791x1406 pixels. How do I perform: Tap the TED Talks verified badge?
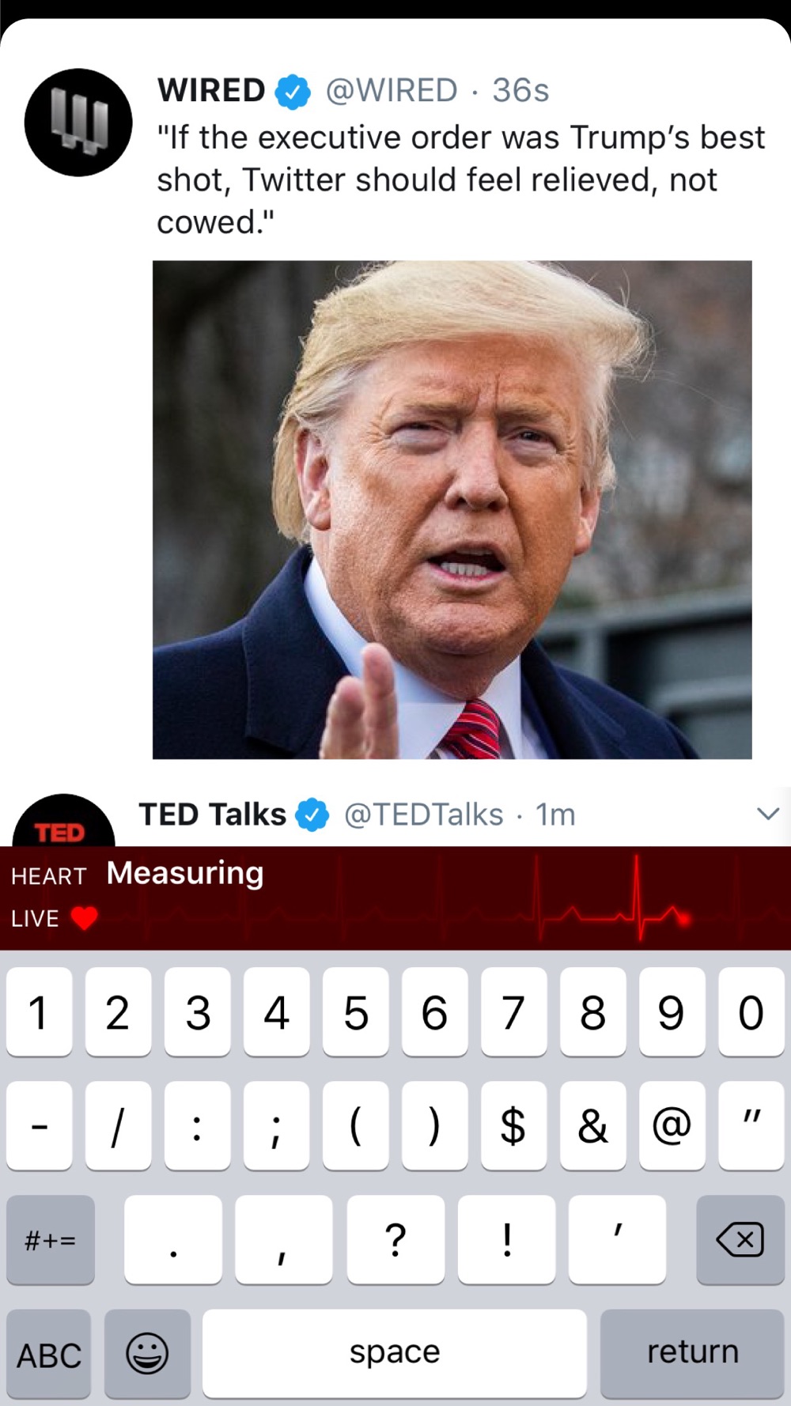pos(312,814)
